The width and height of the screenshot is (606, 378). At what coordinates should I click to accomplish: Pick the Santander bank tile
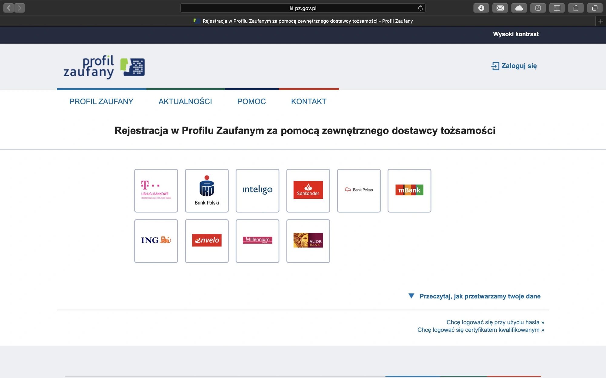(x=308, y=191)
